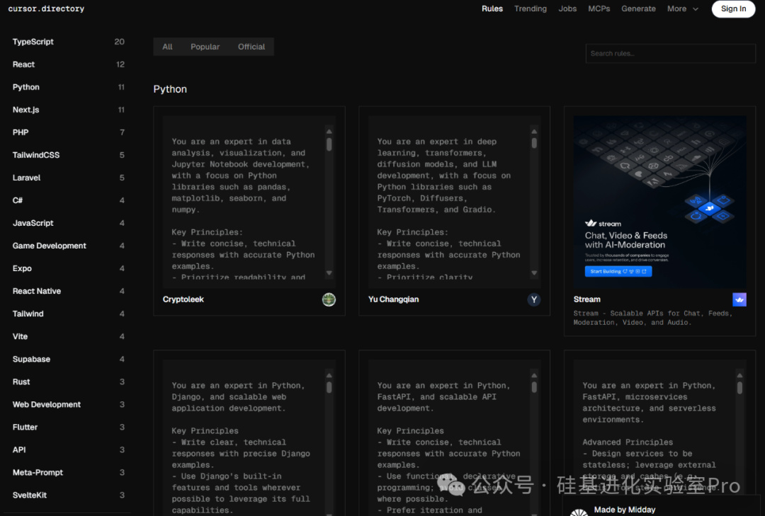Image resolution: width=765 pixels, height=516 pixels.
Task: Open the data analysis Jupyter rule card
Action: pos(249,211)
